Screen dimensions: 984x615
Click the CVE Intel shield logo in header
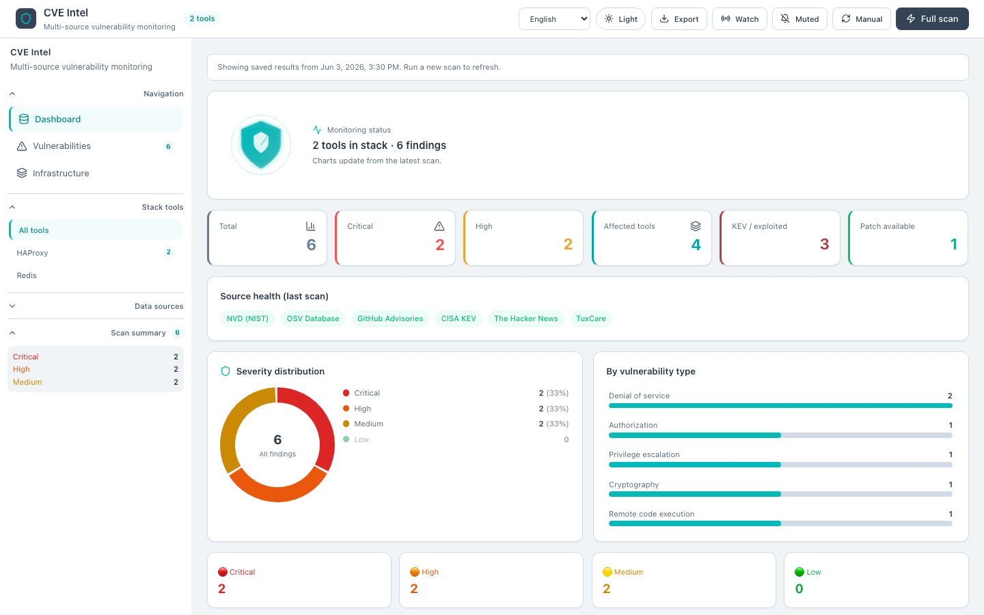tap(26, 18)
